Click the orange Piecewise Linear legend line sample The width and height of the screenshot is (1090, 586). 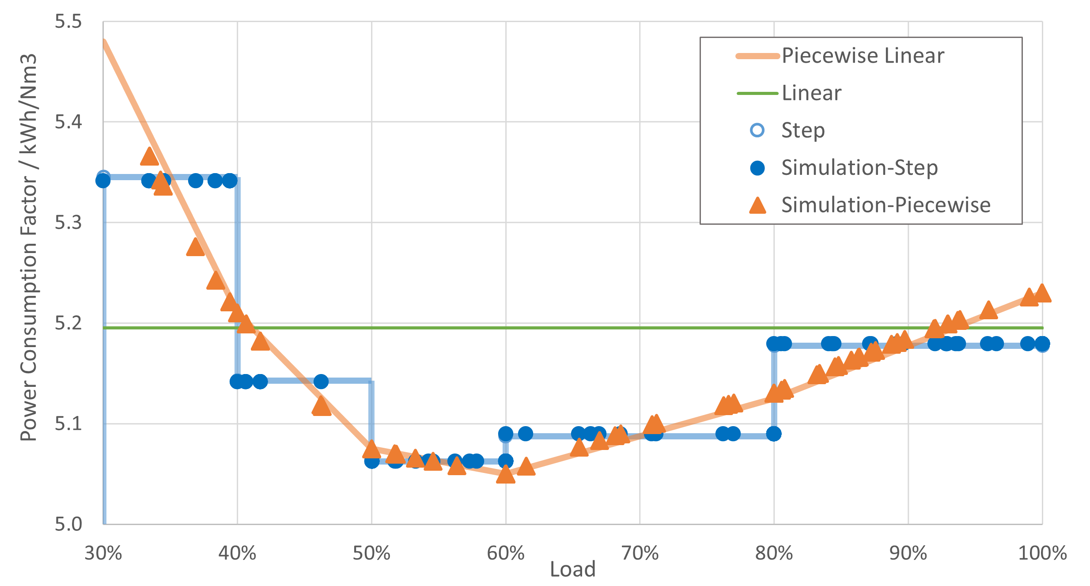pos(757,56)
